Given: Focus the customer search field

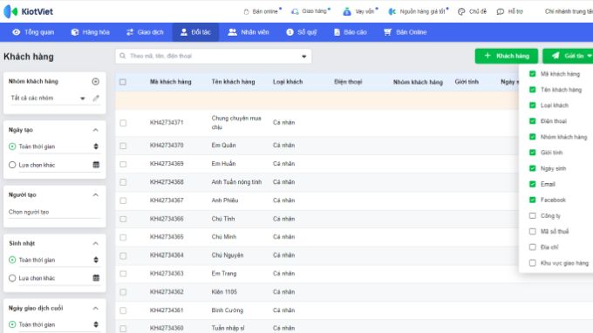Looking at the screenshot, I should 214,56.
